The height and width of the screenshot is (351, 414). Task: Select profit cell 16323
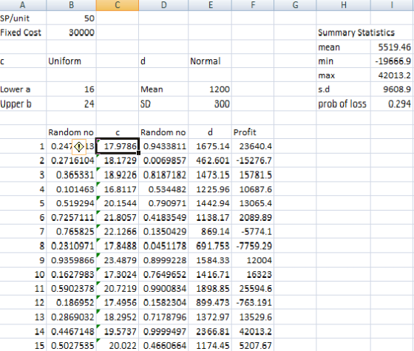coord(253,274)
